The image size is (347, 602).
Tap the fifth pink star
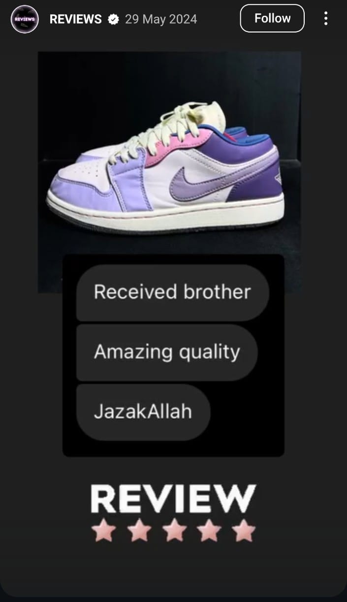tap(244, 532)
